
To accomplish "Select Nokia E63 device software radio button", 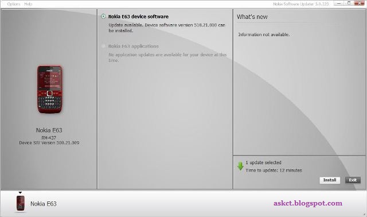I will click(103, 16).
